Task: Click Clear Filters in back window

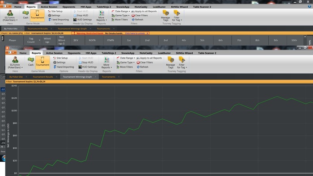Action: (x=140, y=15)
